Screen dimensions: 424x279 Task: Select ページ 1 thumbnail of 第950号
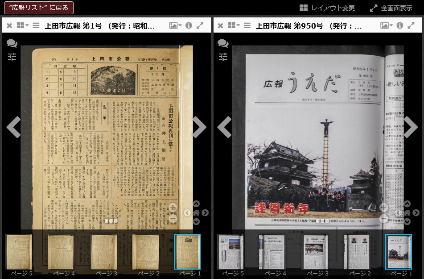[x=399, y=252]
